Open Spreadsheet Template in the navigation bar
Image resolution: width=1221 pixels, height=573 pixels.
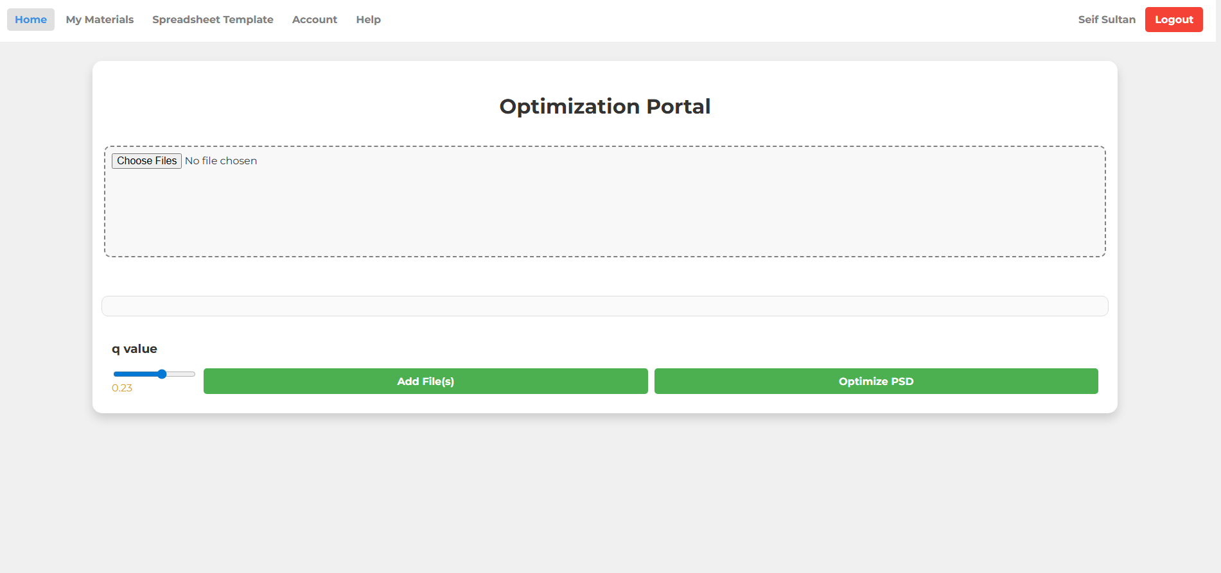[x=213, y=19]
